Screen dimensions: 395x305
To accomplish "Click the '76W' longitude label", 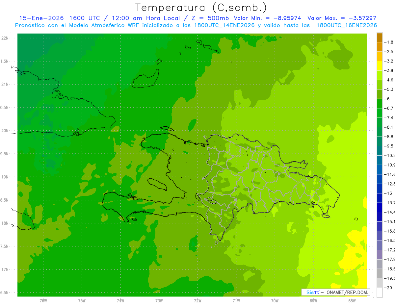I will [x=43, y=300].
